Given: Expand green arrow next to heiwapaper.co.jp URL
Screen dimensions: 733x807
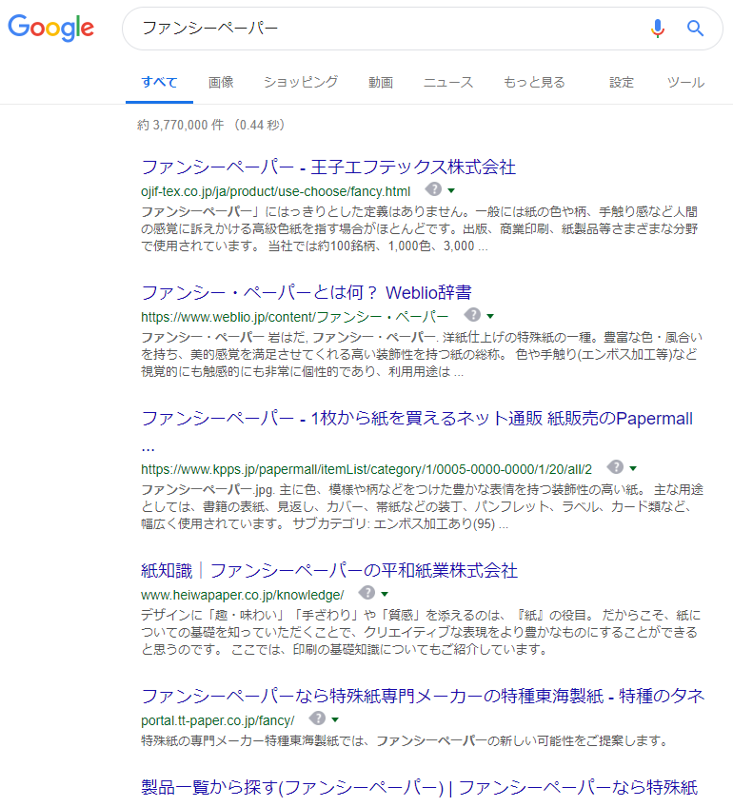Looking at the screenshot, I should [x=385, y=594].
